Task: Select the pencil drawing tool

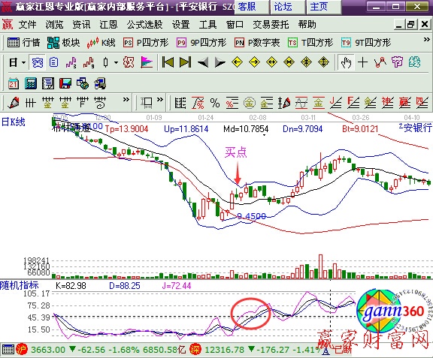Action: click(x=14, y=103)
